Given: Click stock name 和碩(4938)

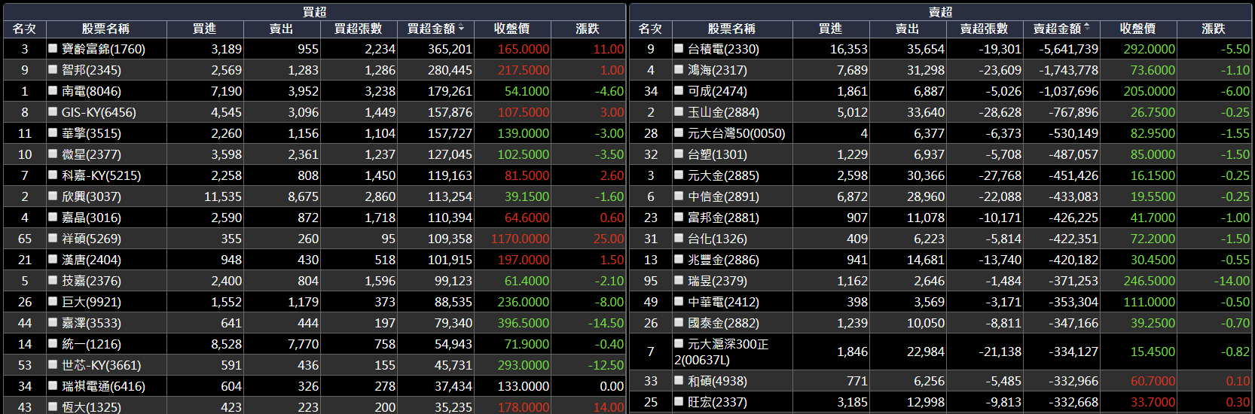Looking at the screenshot, I should 717,382.
